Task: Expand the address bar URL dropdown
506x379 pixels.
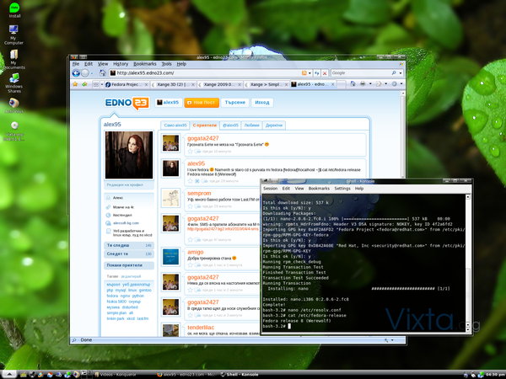Action: tap(310, 73)
